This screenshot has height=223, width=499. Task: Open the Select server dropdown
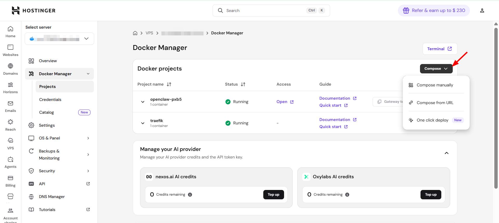click(x=60, y=39)
